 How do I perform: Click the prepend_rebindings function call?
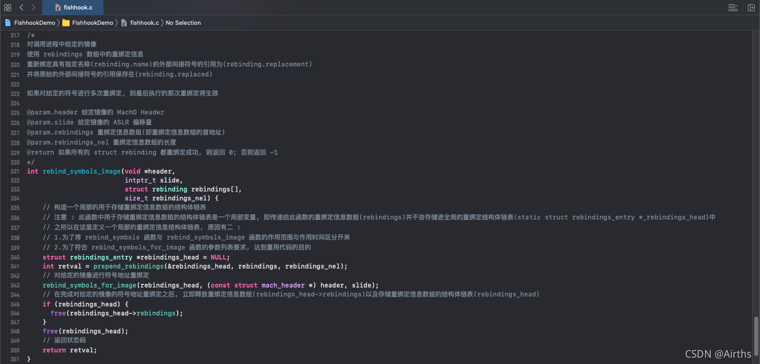tap(128, 266)
